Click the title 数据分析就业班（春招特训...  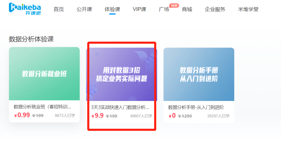click(x=42, y=107)
